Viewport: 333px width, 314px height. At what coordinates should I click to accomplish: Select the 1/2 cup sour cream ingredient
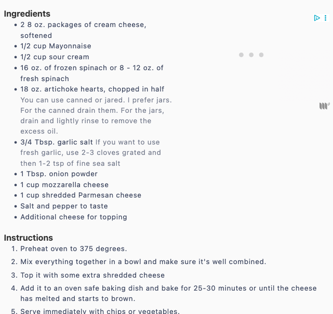pos(55,57)
